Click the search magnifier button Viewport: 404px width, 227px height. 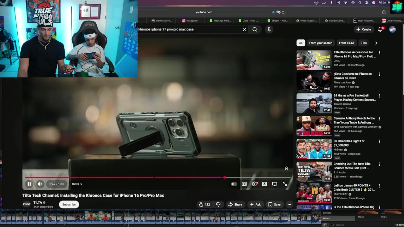pos(255,29)
